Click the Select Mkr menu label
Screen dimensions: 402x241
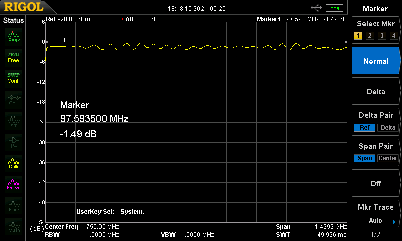(x=376, y=24)
